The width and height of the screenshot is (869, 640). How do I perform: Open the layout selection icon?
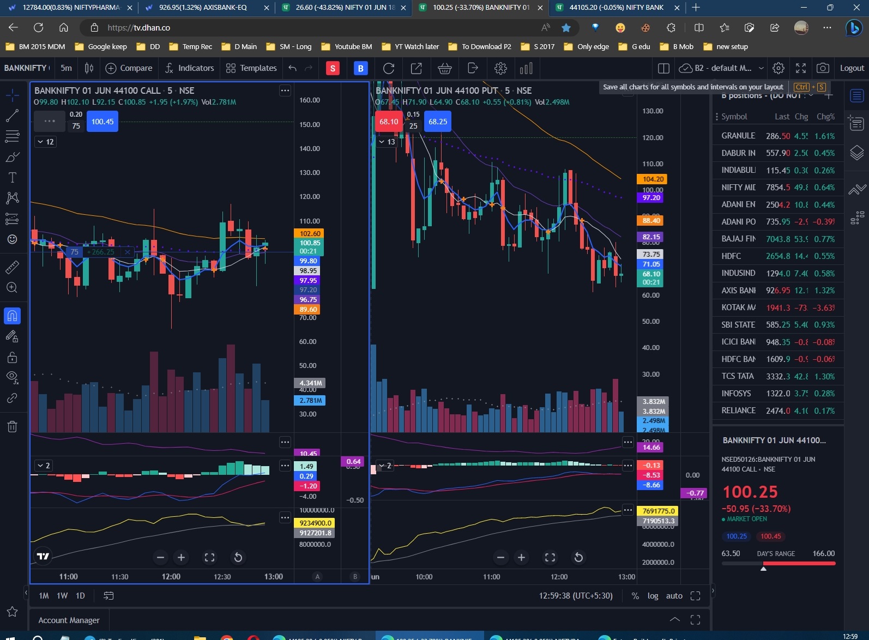point(663,68)
